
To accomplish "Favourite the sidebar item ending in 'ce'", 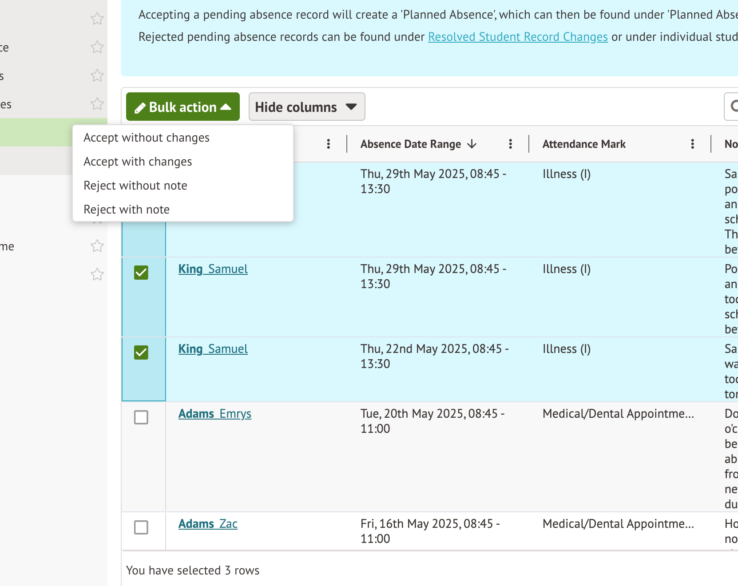I will click(x=97, y=47).
